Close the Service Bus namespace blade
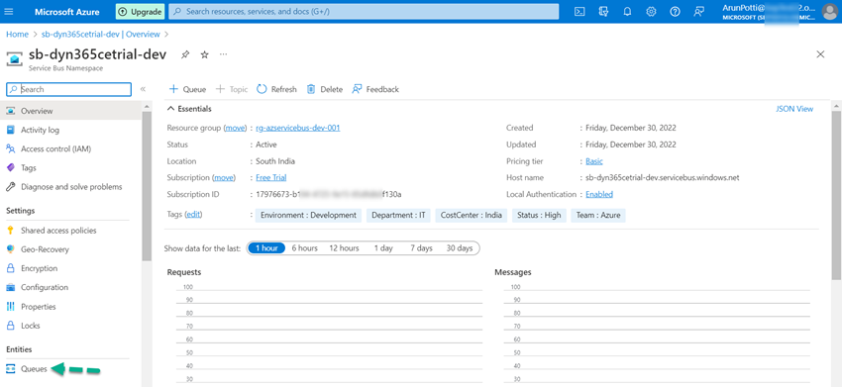This screenshot has width=842, height=387. 820,54
